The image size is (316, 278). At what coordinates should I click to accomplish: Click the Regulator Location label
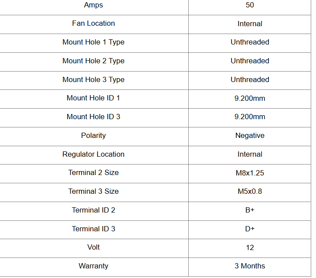tap(93, 154)
